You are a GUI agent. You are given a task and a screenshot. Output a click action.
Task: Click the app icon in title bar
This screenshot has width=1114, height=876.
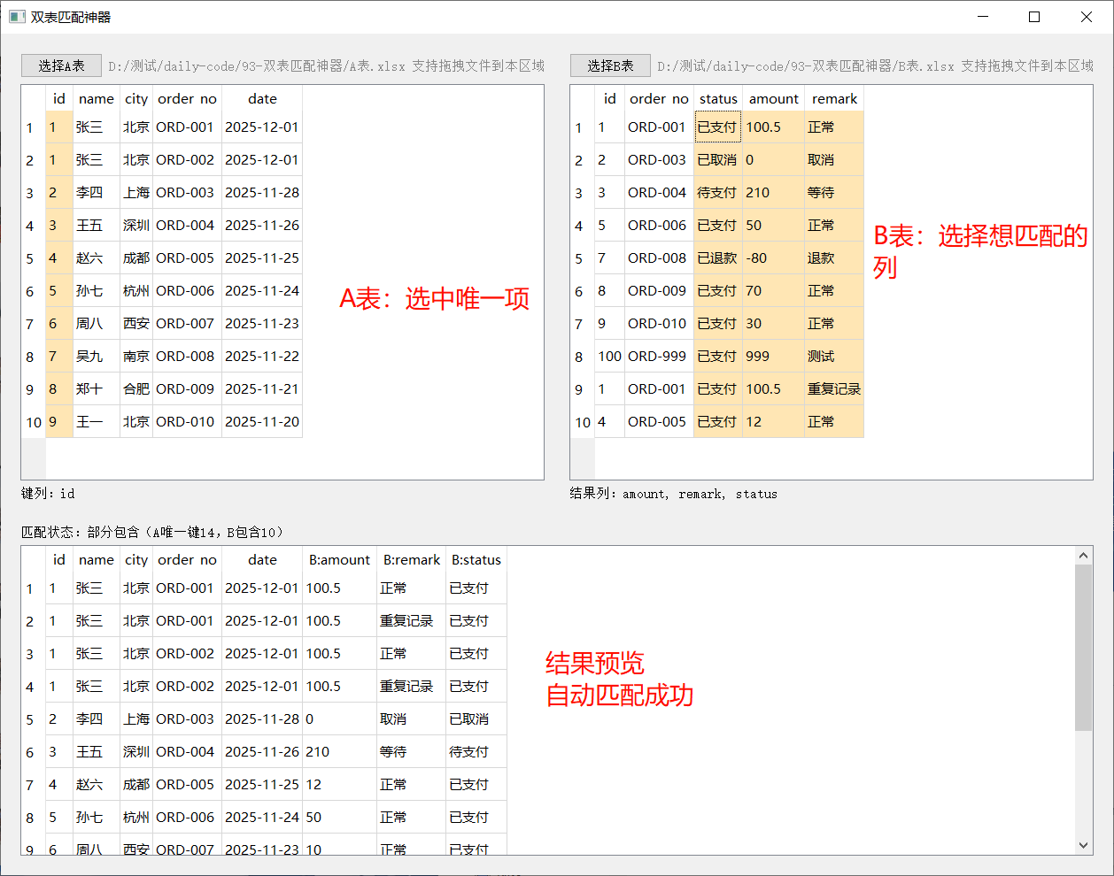(x=17, y=17)
